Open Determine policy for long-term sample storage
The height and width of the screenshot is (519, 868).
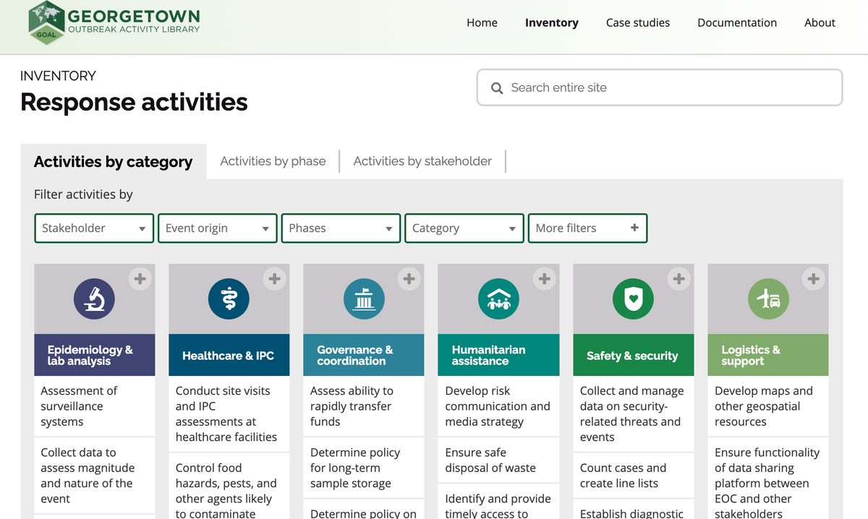click(364, 468)
